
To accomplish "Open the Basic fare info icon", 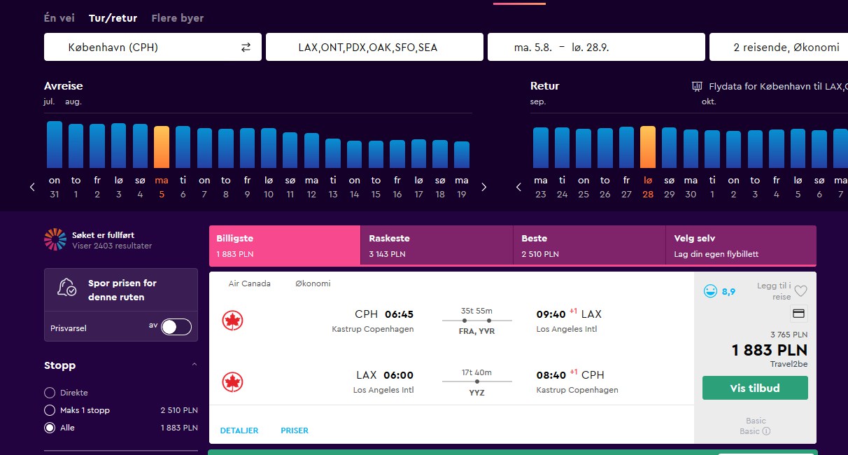I will pos(766,431).
